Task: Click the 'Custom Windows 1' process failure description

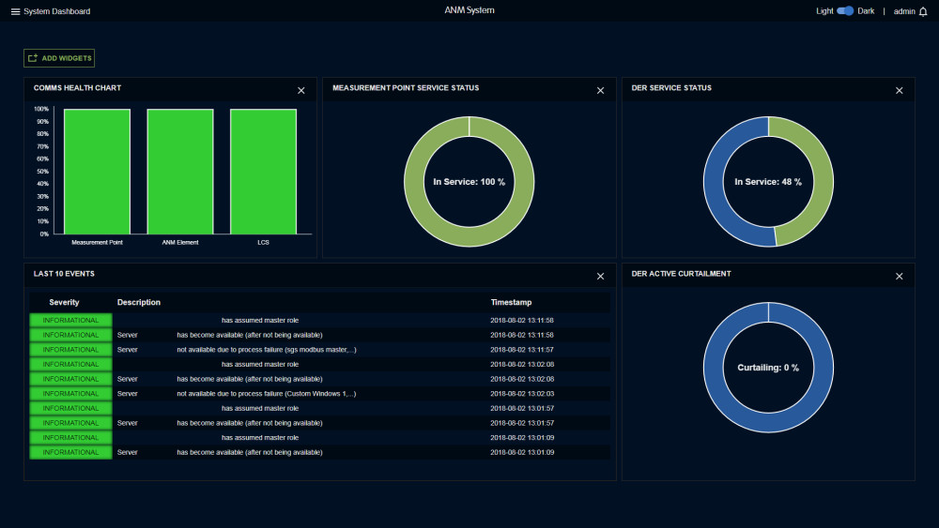Action: (267, 394)
